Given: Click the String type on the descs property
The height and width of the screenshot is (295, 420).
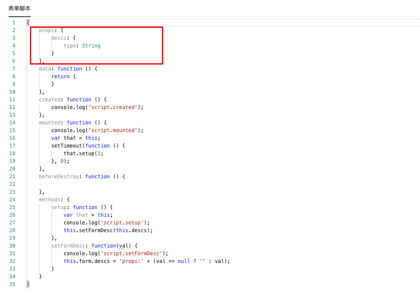Looking at the screenshot, I should (91, 45).
